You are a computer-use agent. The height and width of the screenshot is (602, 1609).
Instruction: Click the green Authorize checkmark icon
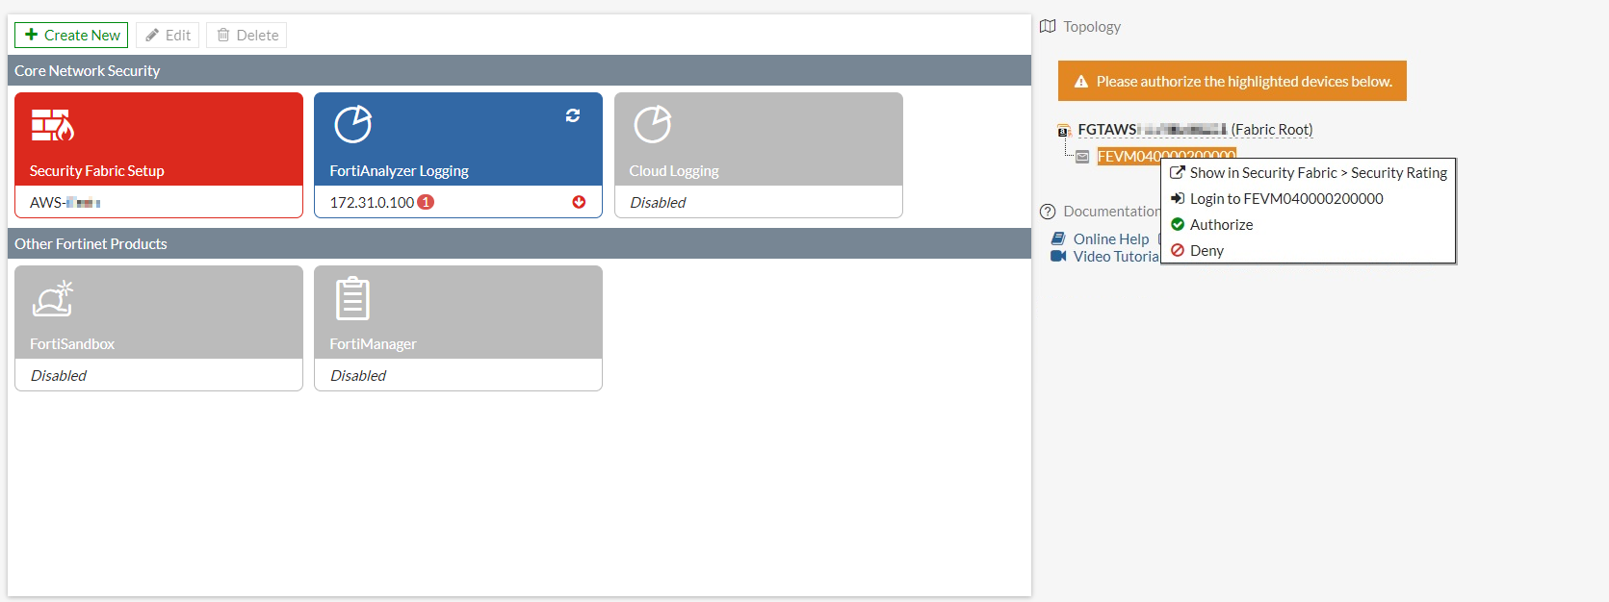tap(1178, 224)
